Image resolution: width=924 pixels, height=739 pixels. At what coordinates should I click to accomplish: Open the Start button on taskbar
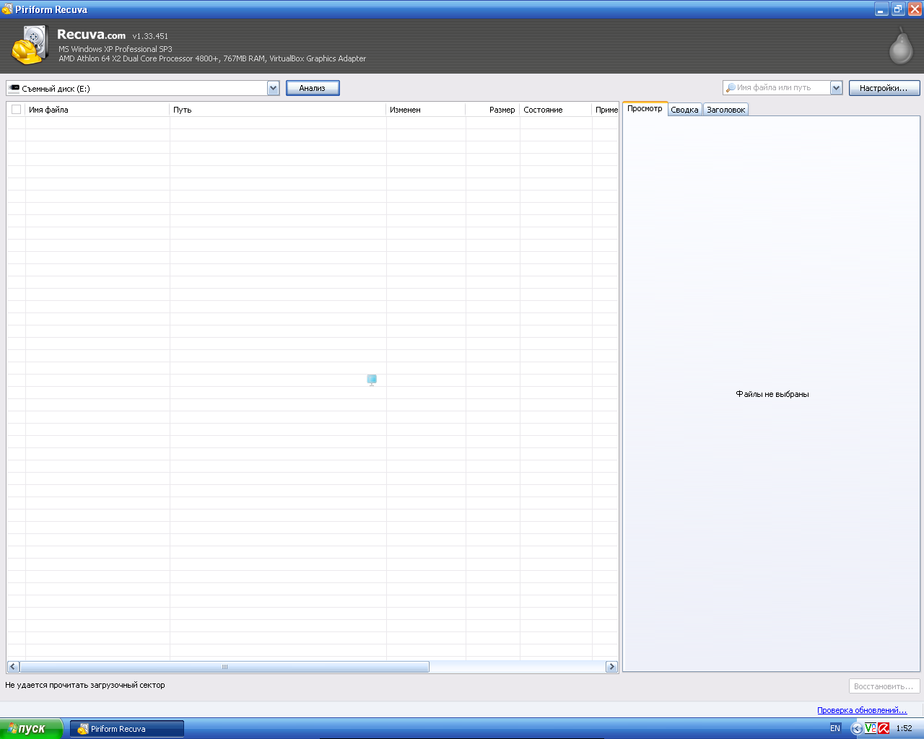click(32, 728)
